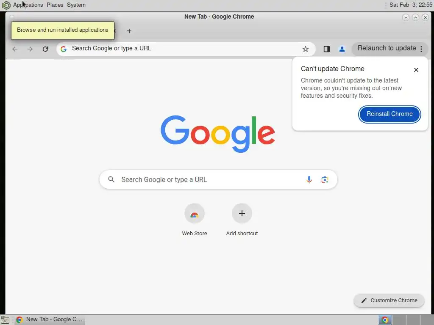Screen dimensions: 434x325
Task: Click the Chrome workspace switcher icon
Action: (x=385, y=320)
